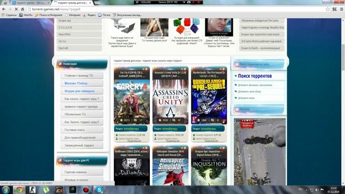The image size is (345, 194).
Task: Open 'Как Залить торрент игры?' item
Action: tap(81, 122)
